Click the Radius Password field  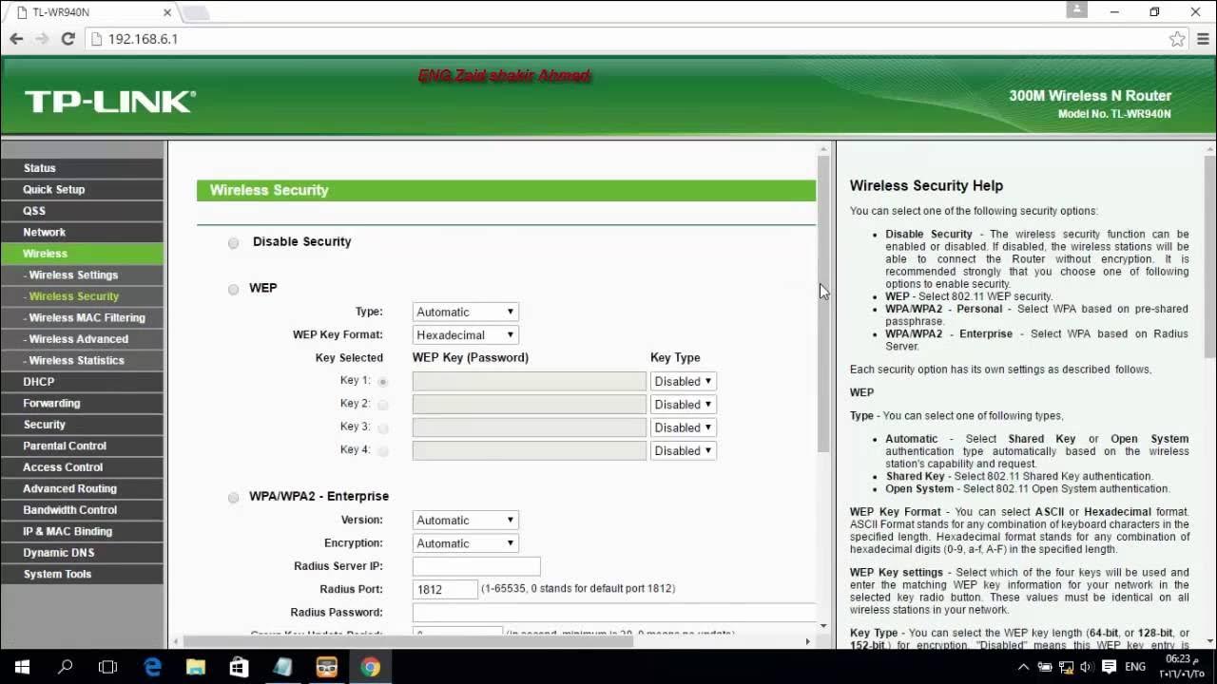614,613
